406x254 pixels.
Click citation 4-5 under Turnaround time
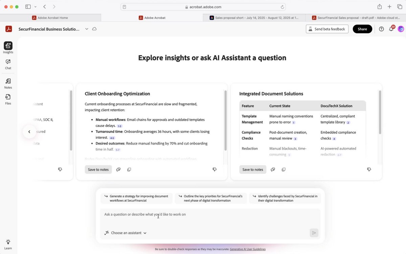[112, 138]
